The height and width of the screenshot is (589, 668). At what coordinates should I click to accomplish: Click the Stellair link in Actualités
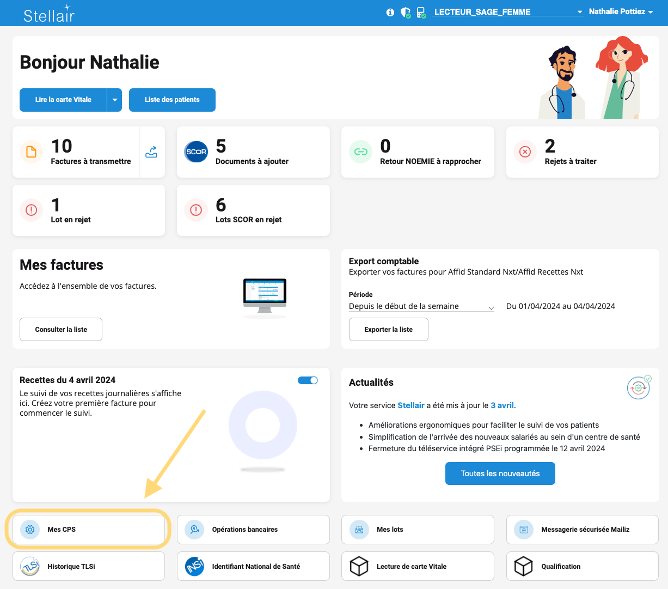click(x=410, y=405)
